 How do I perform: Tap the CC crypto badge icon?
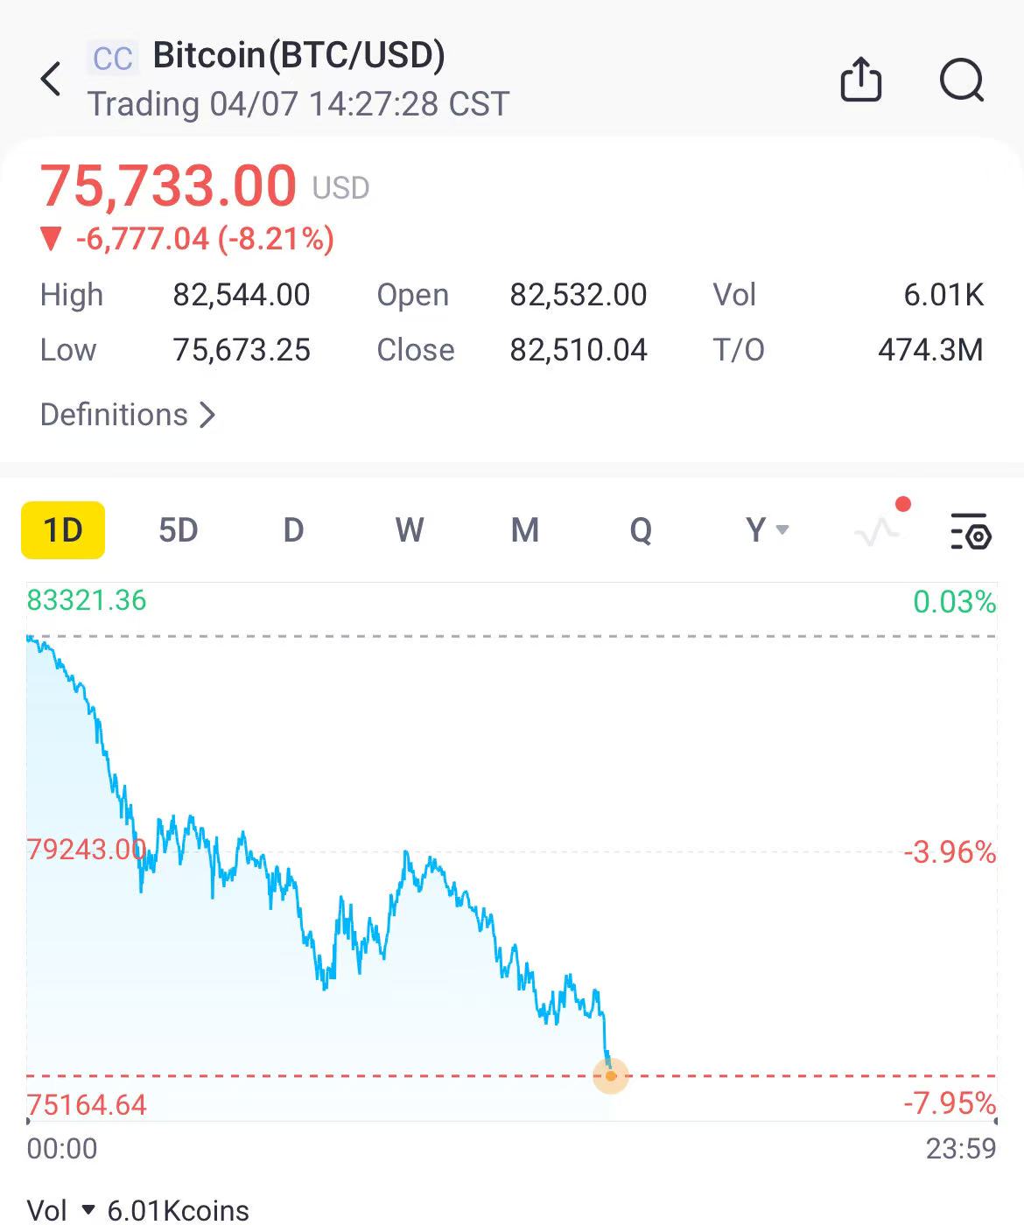pyautogui.click(x=113, y=59)
